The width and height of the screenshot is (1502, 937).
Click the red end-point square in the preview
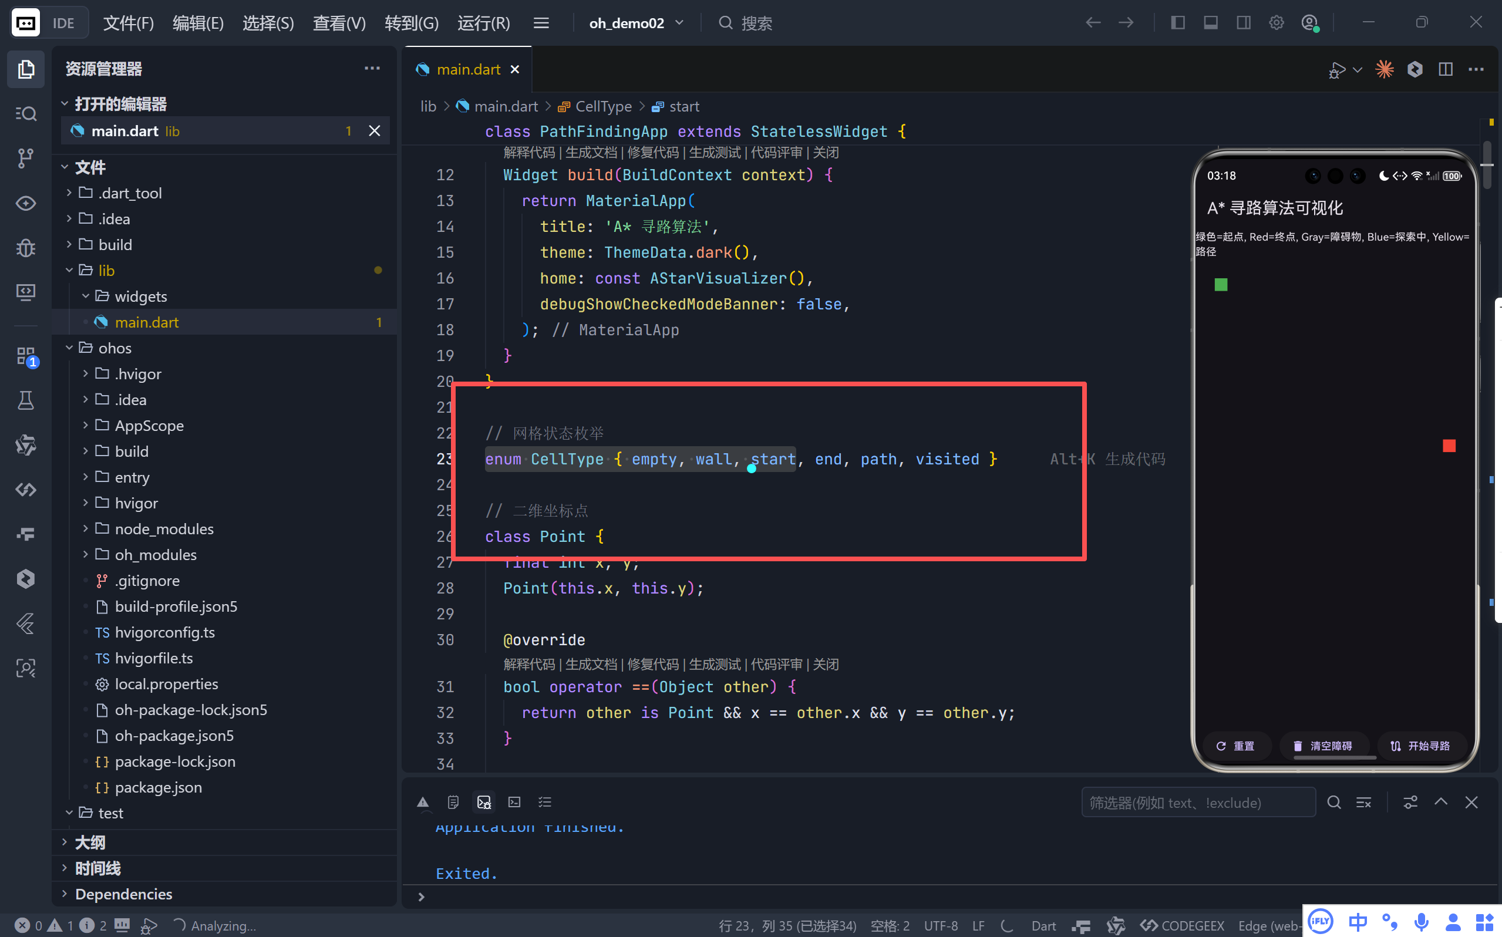[1449, 446]
